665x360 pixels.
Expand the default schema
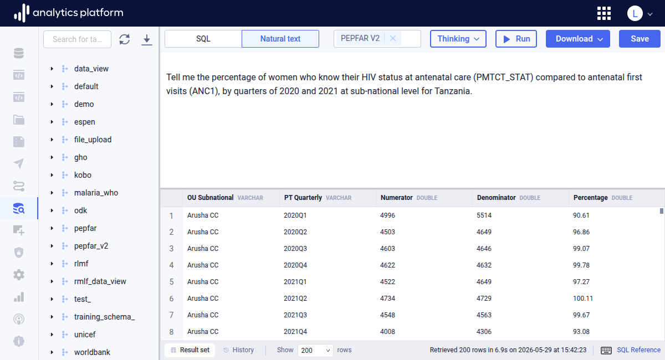point(52,86)
